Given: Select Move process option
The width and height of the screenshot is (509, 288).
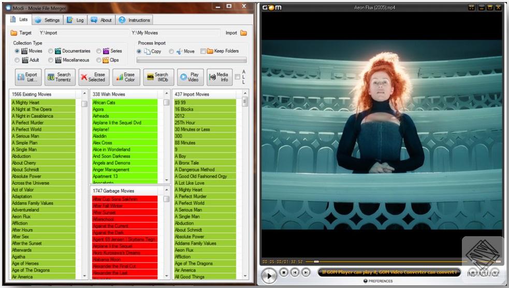Looking at the screenshot, I should point(171,51).
